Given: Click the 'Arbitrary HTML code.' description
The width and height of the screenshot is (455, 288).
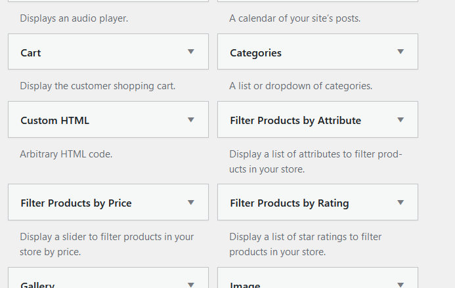Looking at the screenshot, I should 66,154.
